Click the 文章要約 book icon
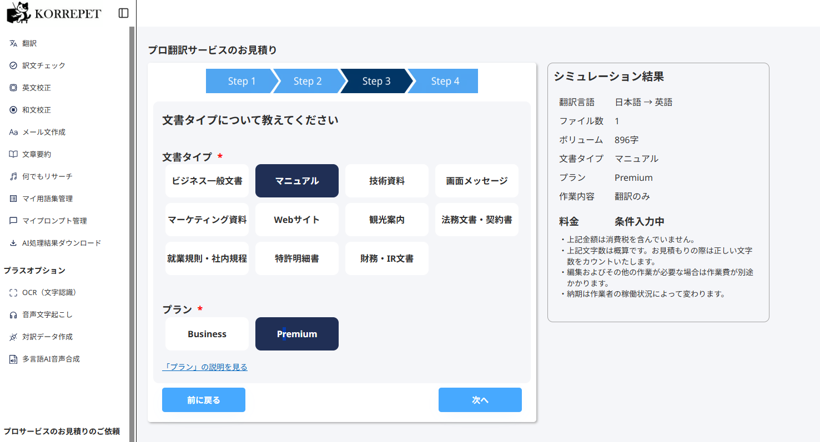Viewport: 820px width, 442px height. point(13,154)
